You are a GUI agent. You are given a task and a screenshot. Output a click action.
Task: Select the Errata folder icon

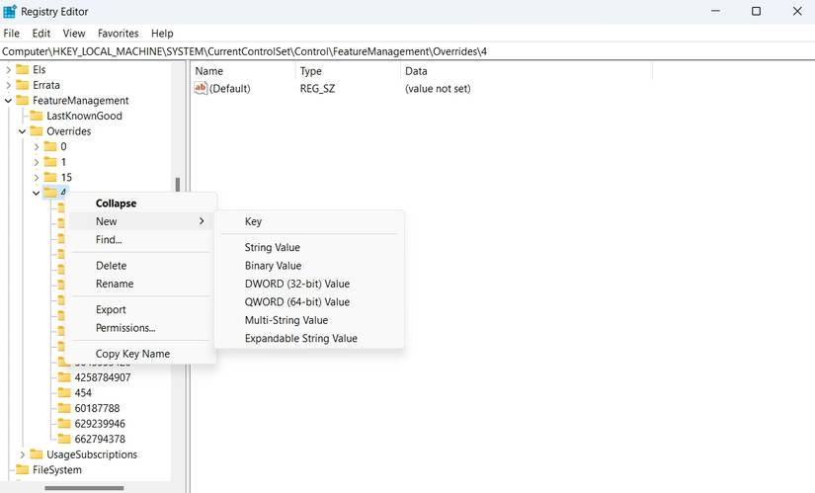[23, 85]
